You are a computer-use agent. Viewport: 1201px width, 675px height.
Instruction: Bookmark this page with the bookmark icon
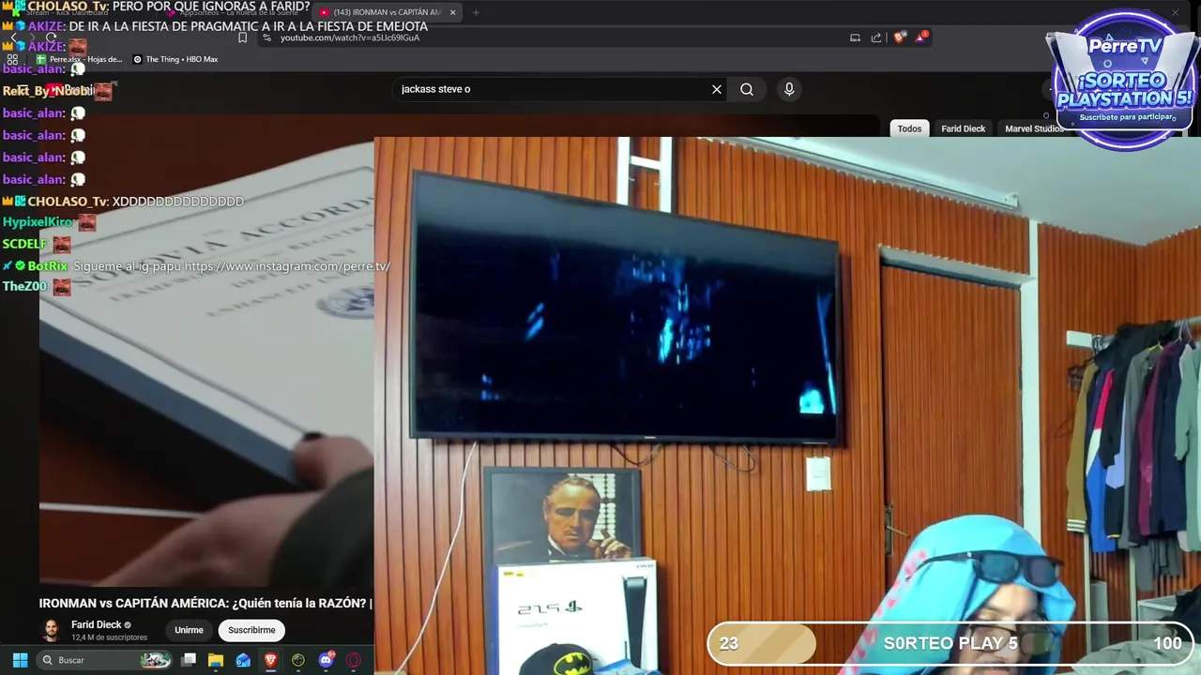coord(242,37)
